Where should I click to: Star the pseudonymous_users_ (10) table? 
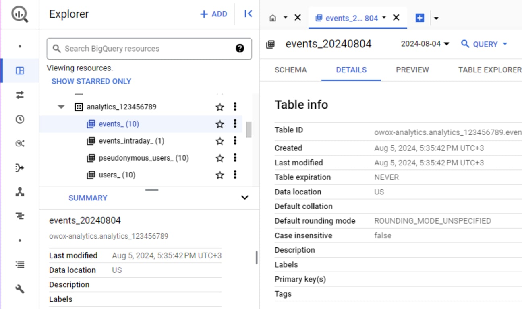coord(220,158)
